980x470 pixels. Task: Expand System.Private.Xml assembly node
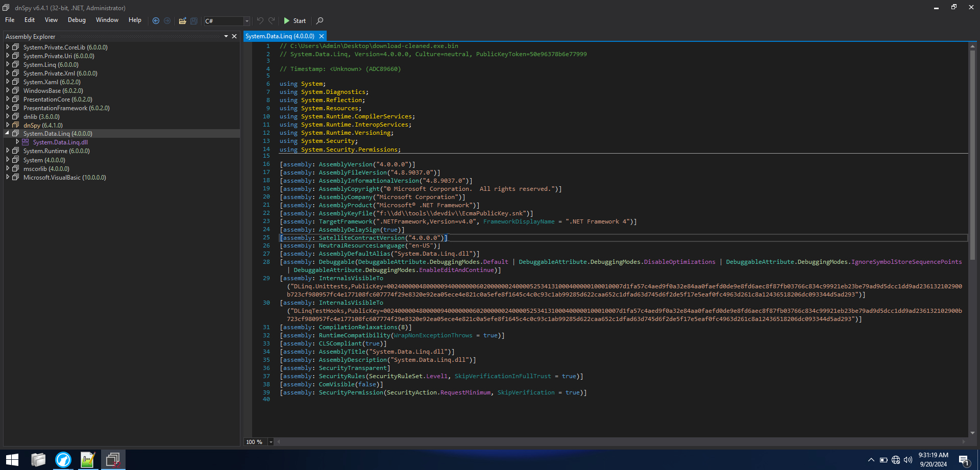8,73
